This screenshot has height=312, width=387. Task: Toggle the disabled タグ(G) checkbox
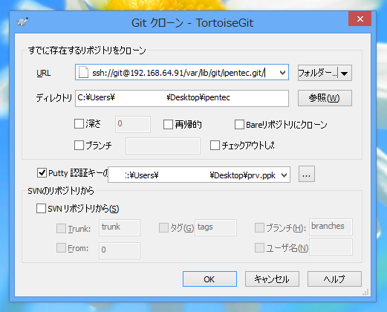tap(163, 227)
